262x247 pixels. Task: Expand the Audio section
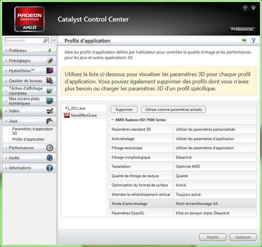click(6, 158)
